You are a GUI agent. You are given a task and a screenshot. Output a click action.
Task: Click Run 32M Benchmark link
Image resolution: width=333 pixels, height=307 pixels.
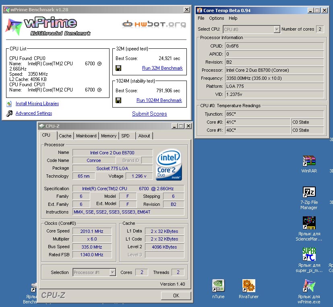[x=162, y=68]
